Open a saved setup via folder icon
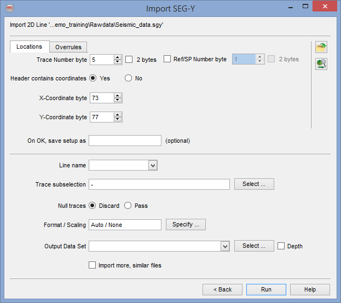The image size is (341, 303). pos(321,47)
